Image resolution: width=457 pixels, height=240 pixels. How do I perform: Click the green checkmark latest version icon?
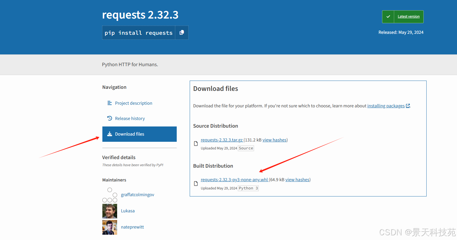[388, 17]
